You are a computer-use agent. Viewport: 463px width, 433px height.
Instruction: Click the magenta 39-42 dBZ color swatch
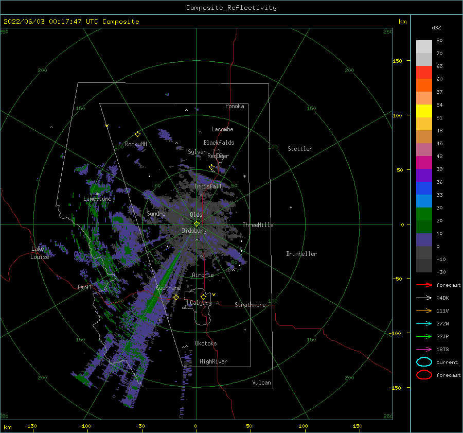point(424,162)
